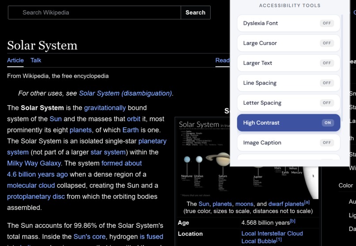Open the Talk tab
356x246 pixels.
[x=36, y=61]
